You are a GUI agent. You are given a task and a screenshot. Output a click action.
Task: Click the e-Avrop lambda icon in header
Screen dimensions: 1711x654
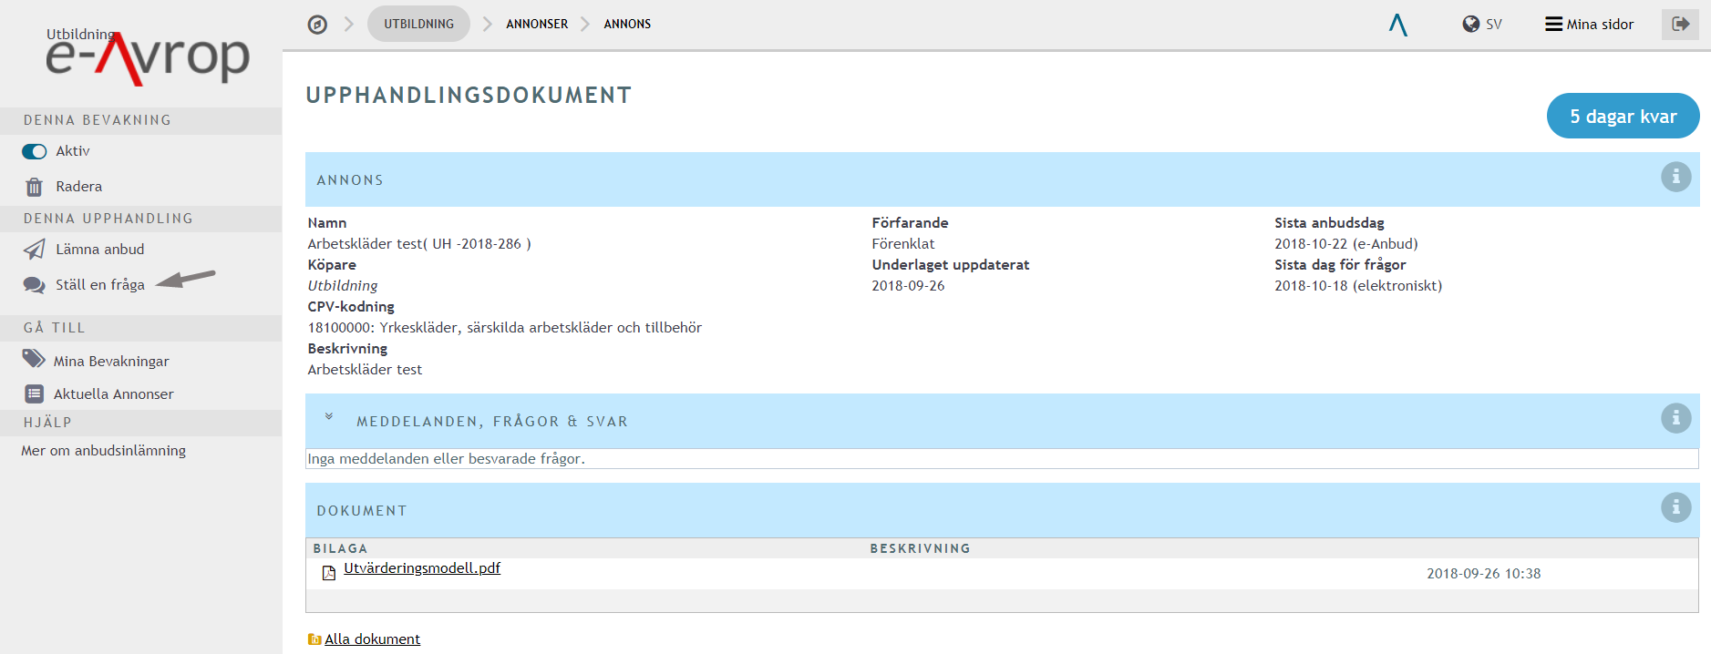point(1397,25)
